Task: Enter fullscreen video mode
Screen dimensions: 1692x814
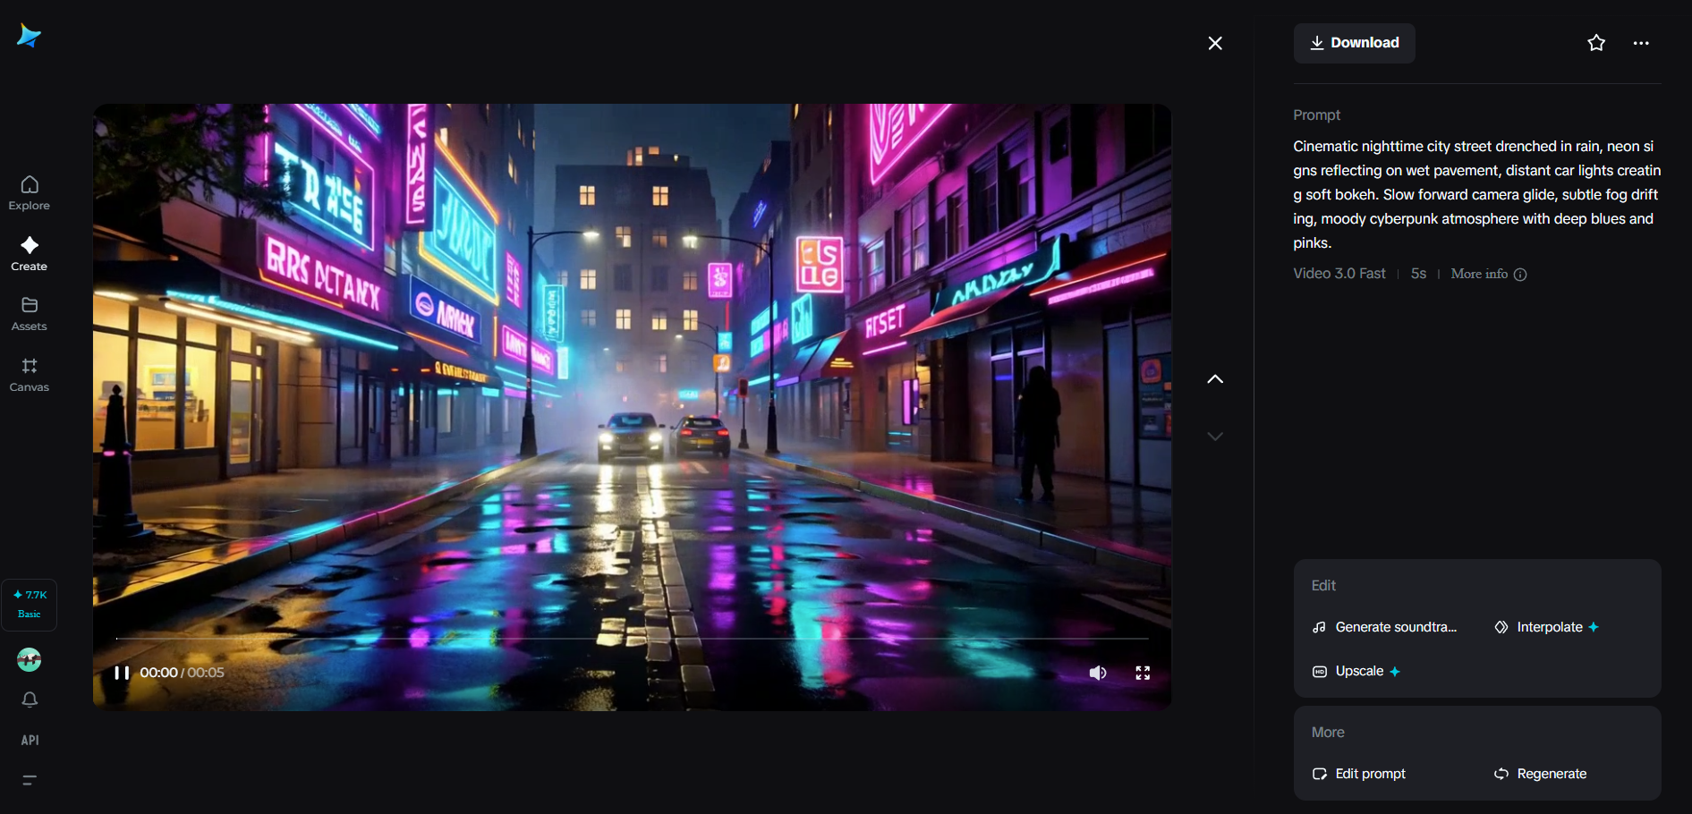Action: tap(1142, 672)
